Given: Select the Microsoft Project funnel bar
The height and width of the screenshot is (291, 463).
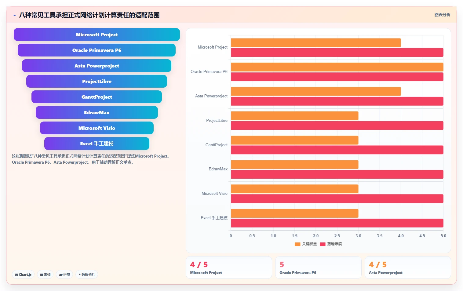Looking at the screenshot, I should (x=97, y=35).
